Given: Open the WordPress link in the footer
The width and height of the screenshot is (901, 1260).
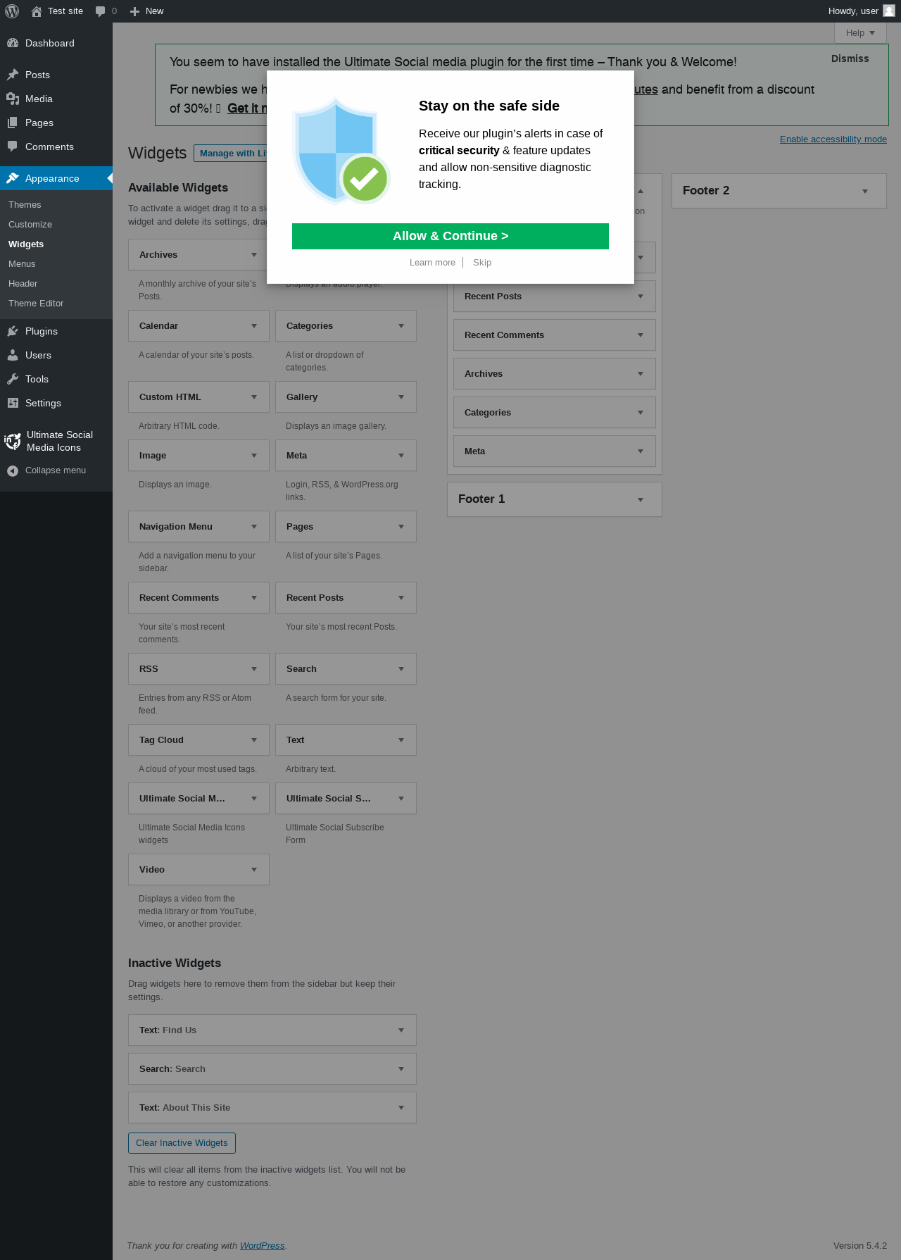Looking at the screenshot, I should [263, 1246].
